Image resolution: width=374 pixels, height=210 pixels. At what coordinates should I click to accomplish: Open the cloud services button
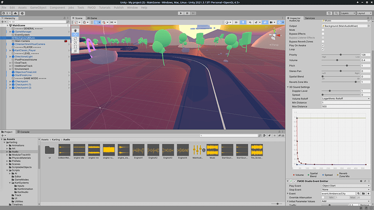[x=16, y=14]
